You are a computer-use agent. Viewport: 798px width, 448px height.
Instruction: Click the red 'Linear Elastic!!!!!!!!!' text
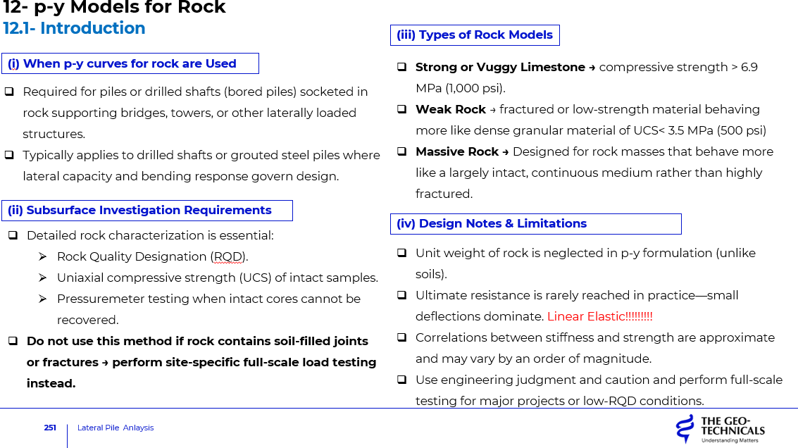click(600, 316)
